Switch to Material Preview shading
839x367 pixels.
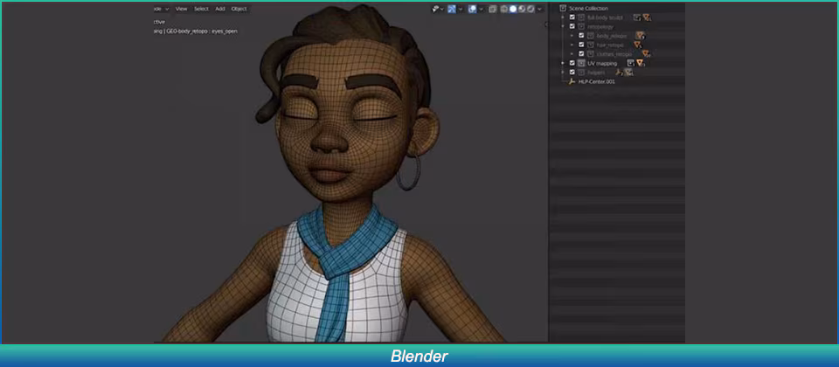point(522,9)
